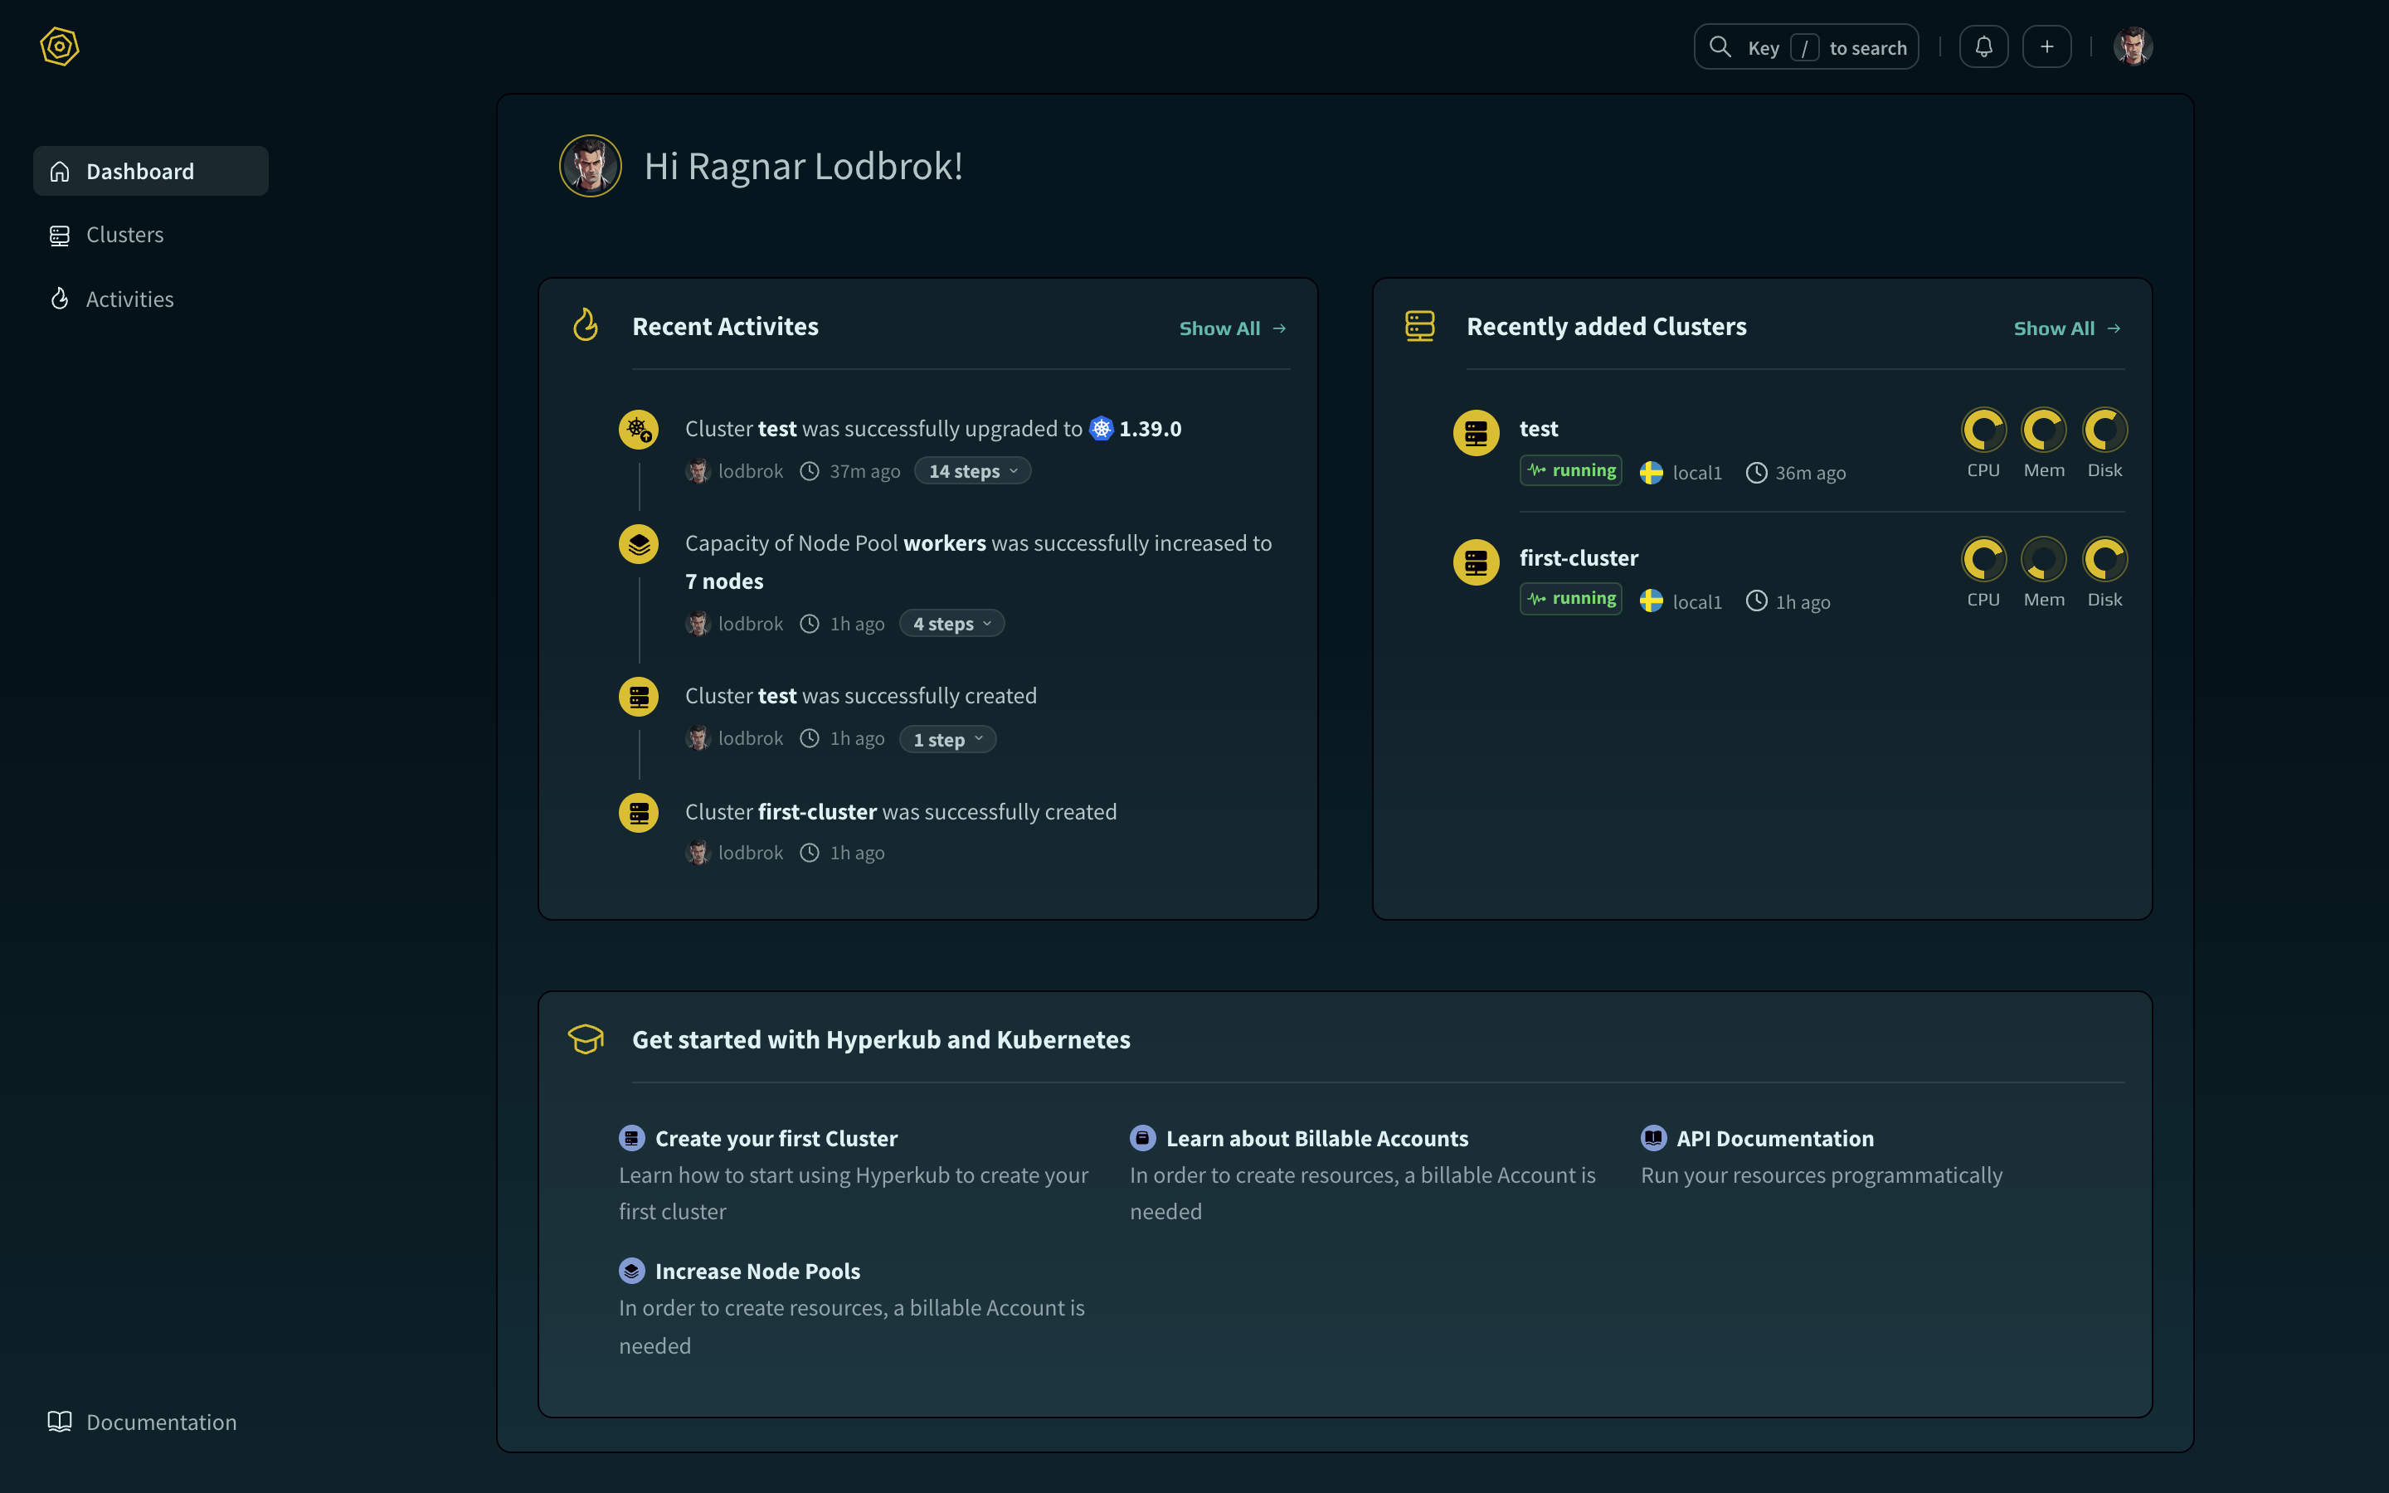Open the API Documentation link

[1775, 1137]
